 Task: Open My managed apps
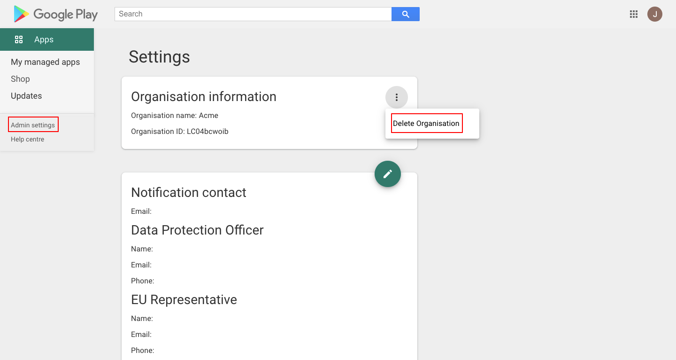pos(46,62)
